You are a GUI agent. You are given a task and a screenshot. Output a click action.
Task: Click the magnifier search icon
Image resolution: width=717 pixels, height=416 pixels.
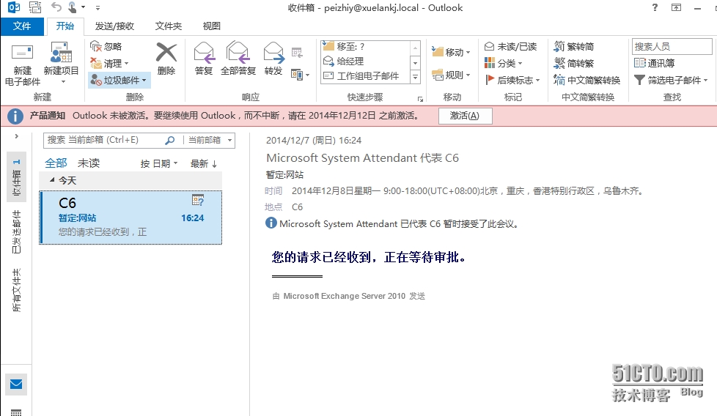[170, 140]
